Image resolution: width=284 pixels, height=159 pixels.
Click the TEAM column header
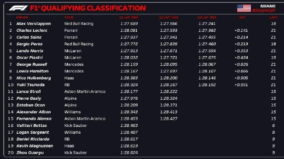pyautogui.click(x=69, y=17)
